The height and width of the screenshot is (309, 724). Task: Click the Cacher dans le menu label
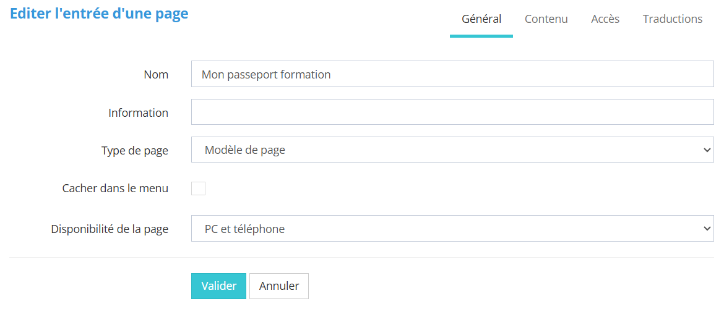click(x=115, y=188)
